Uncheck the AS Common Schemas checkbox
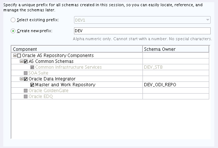The image size is (218, 148). [x=26, y=61]
